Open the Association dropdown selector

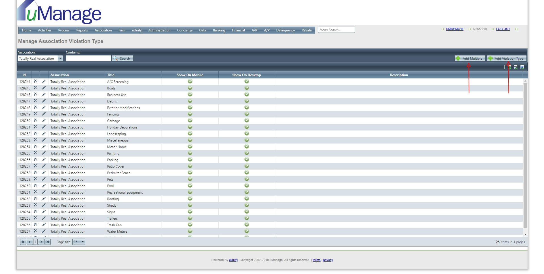click(60, 58)
